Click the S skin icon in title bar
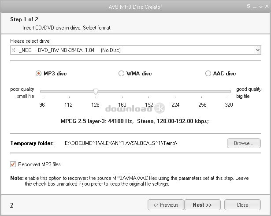The image size is (271, 216). [x=249, y=6]
